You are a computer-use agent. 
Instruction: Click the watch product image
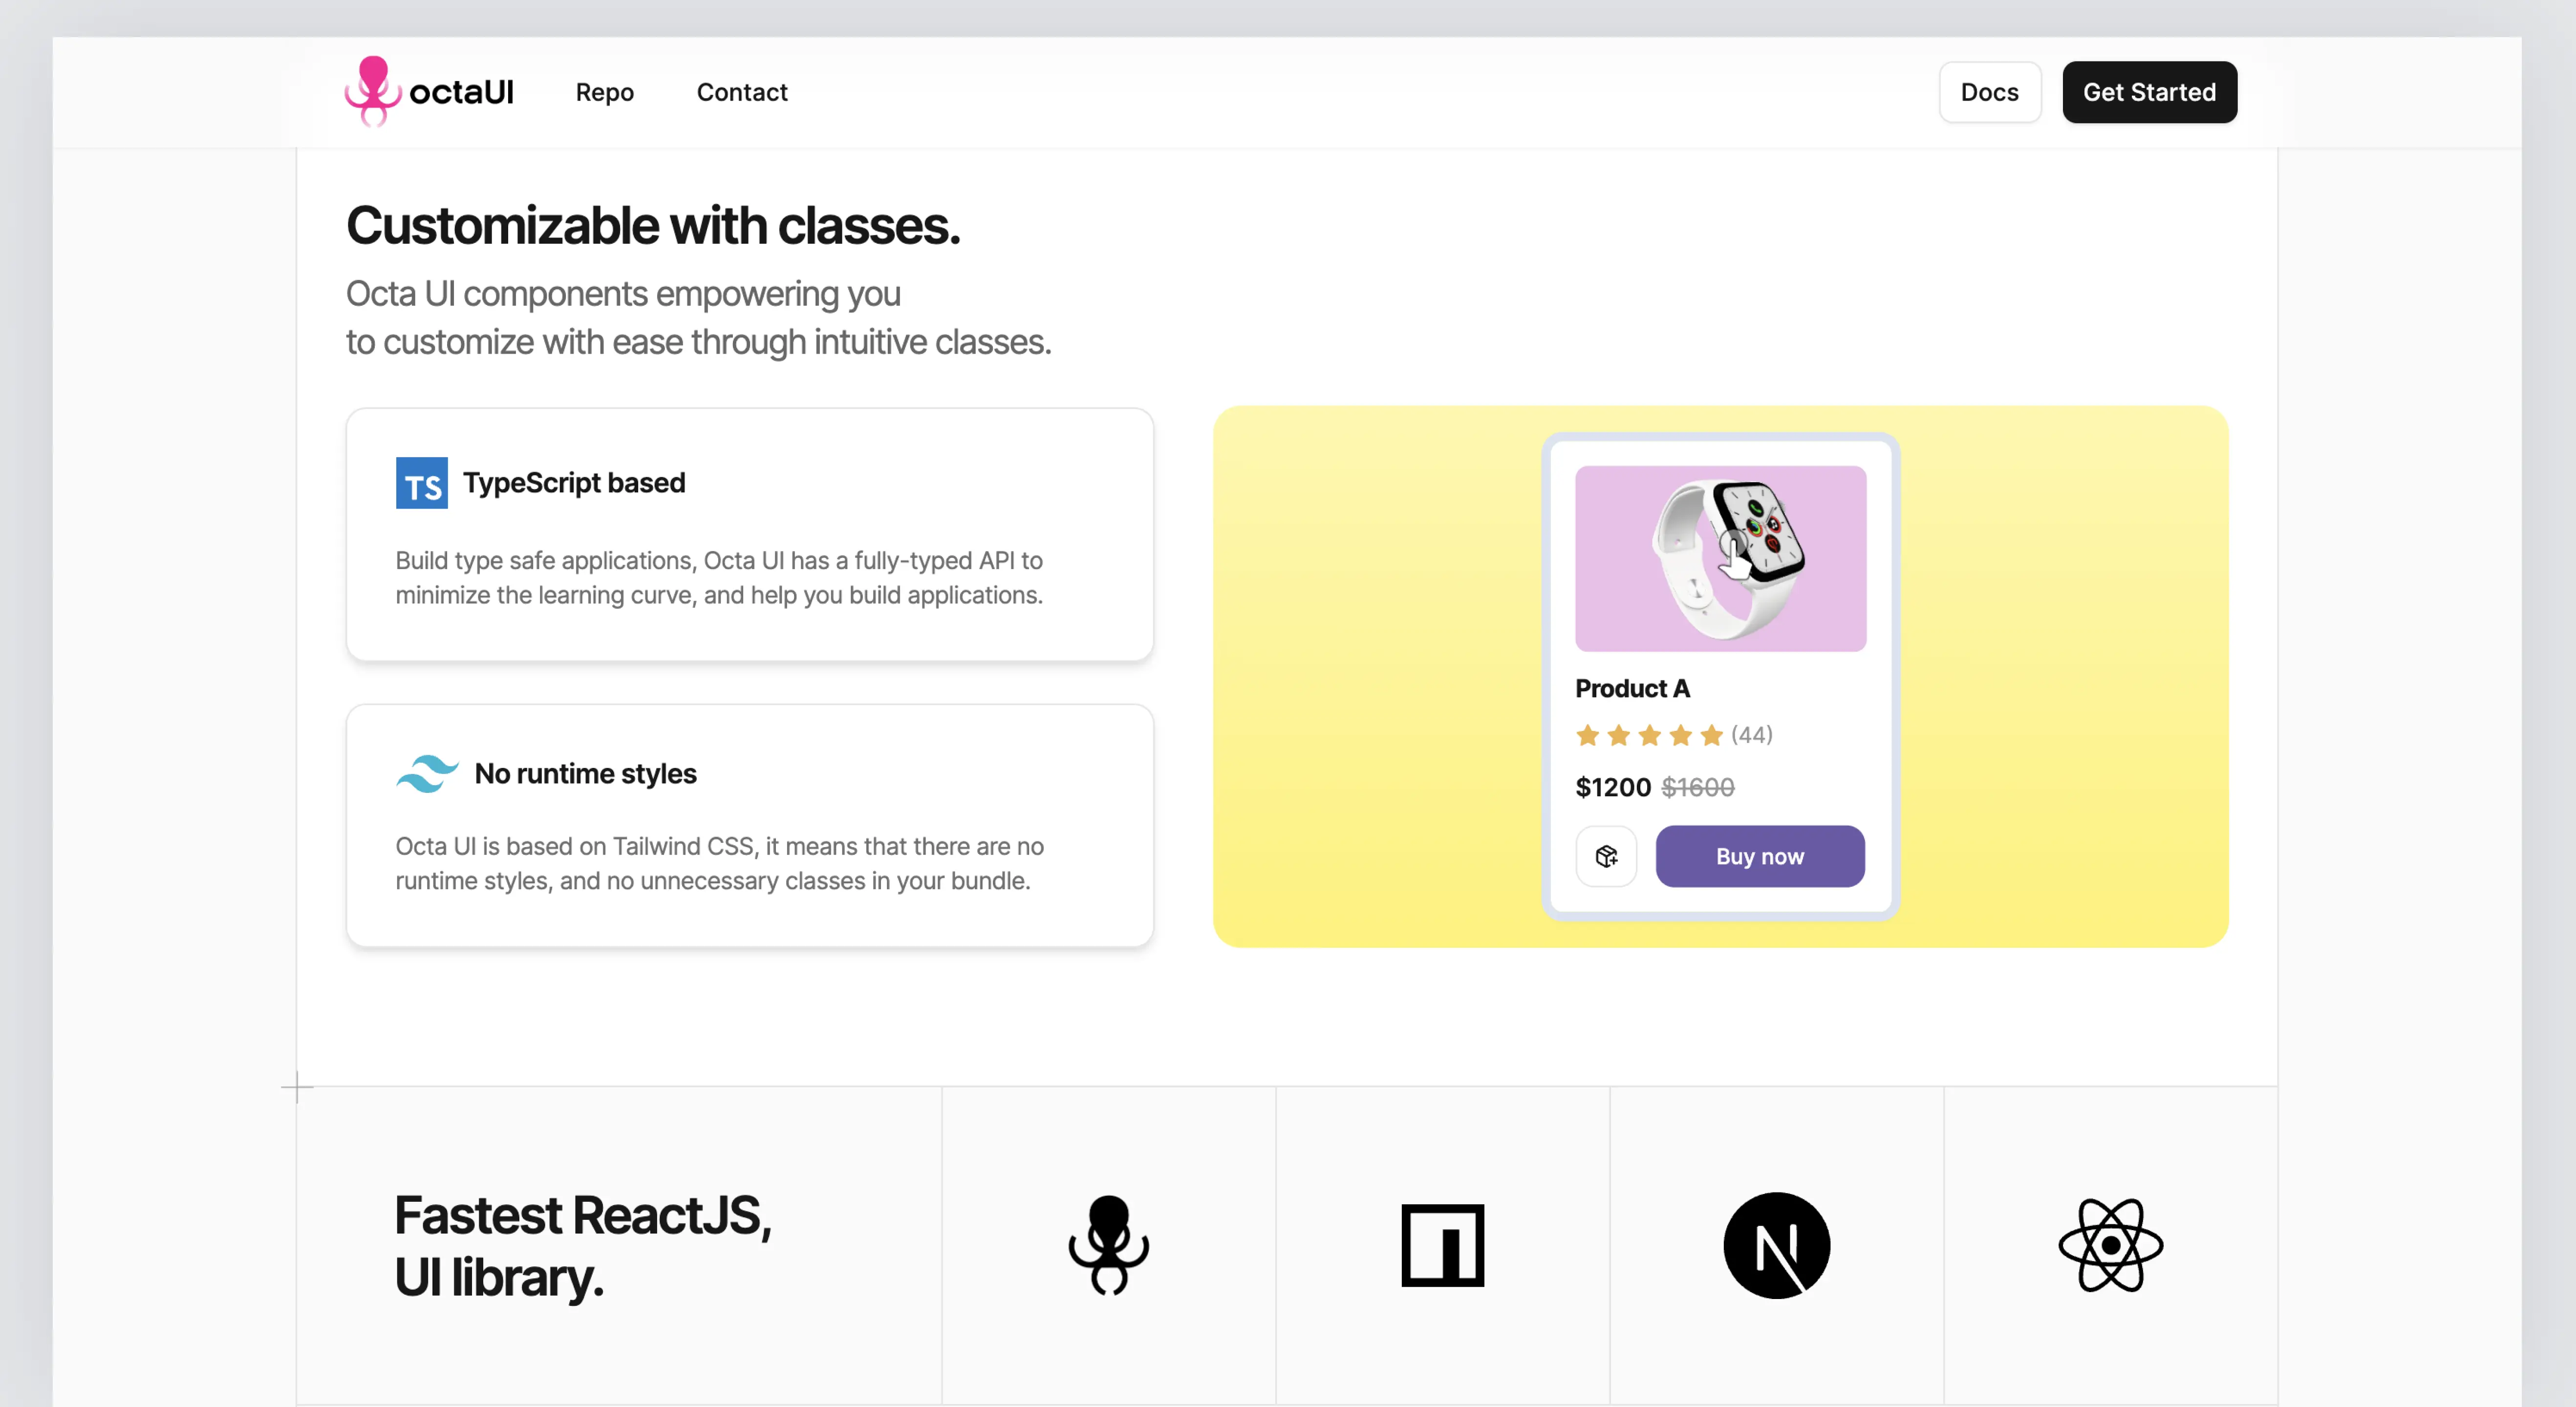pyautogui.click(x=1720, y=558)
